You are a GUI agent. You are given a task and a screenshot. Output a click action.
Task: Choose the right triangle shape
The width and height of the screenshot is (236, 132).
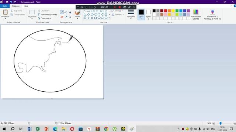pyautogui.click(x=85, y=15)
